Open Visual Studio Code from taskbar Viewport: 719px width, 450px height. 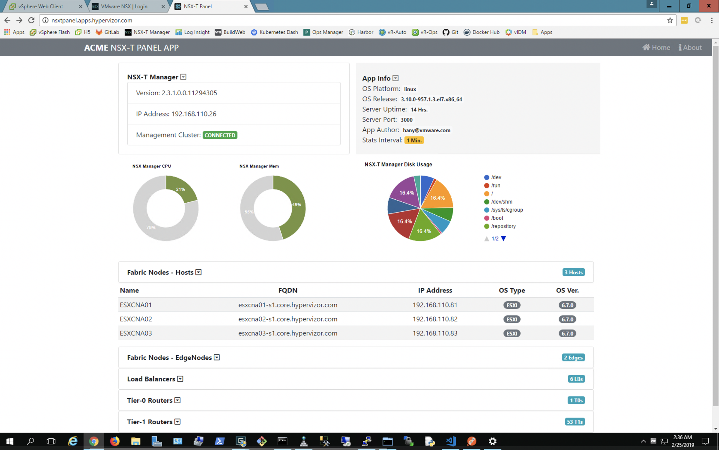pos(450,441)
